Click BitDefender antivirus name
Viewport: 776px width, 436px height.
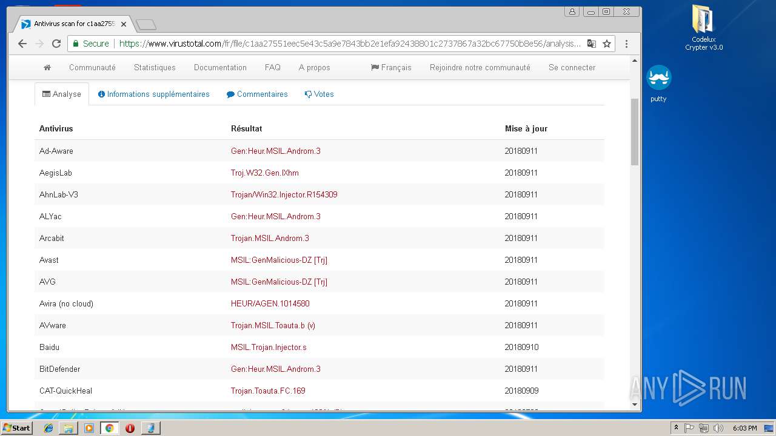click(60, 369)
